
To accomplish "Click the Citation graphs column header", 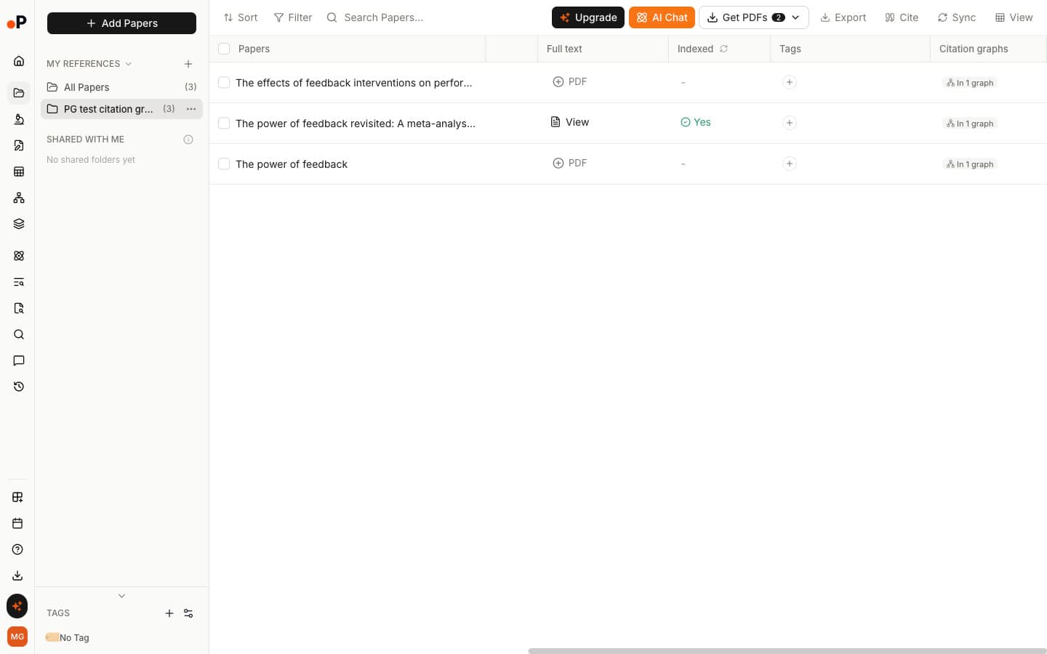I will click(988, 49).
